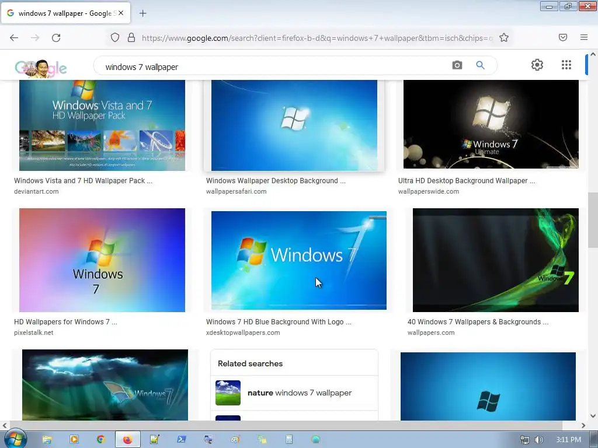
Task: Save page to Pocket
Action: (x=563, y=37)
